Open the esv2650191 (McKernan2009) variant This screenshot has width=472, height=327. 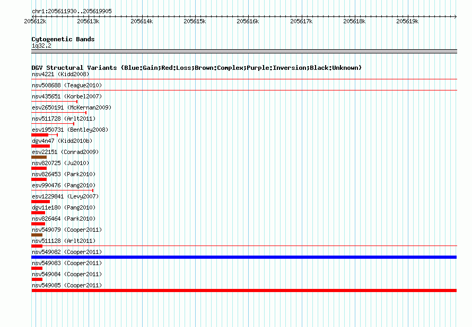pos(72,107)
